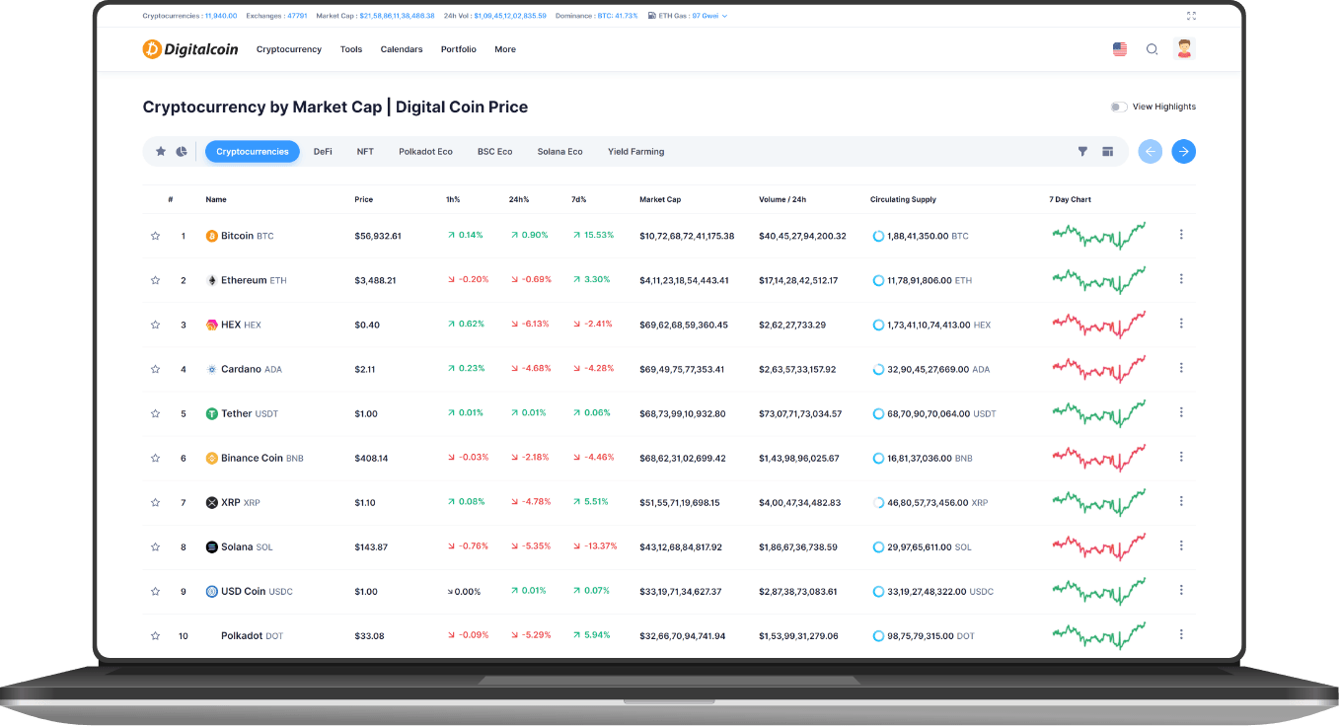Viewport: 1339px width, 726px height.
Task: Switch layout with the table view icon
Action: (1107, 152)
